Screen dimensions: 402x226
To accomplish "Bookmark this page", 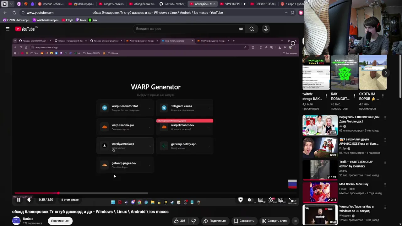I will 292,13.
